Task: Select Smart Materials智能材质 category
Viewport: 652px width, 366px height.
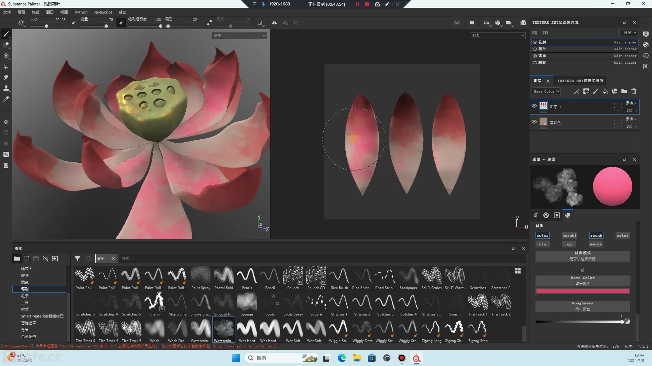Action: pyautogui.click(x=42, y=316)
